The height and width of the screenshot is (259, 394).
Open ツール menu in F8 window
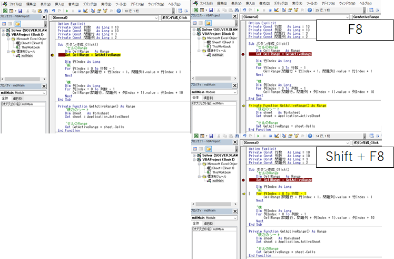312,3
